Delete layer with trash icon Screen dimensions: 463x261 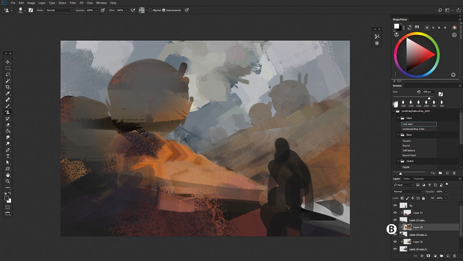(x=454, y=256)
